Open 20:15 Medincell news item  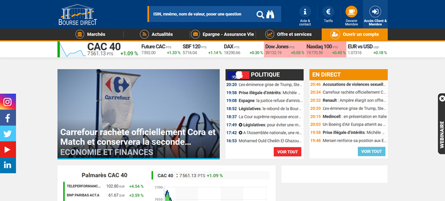(x=349, y=117)
